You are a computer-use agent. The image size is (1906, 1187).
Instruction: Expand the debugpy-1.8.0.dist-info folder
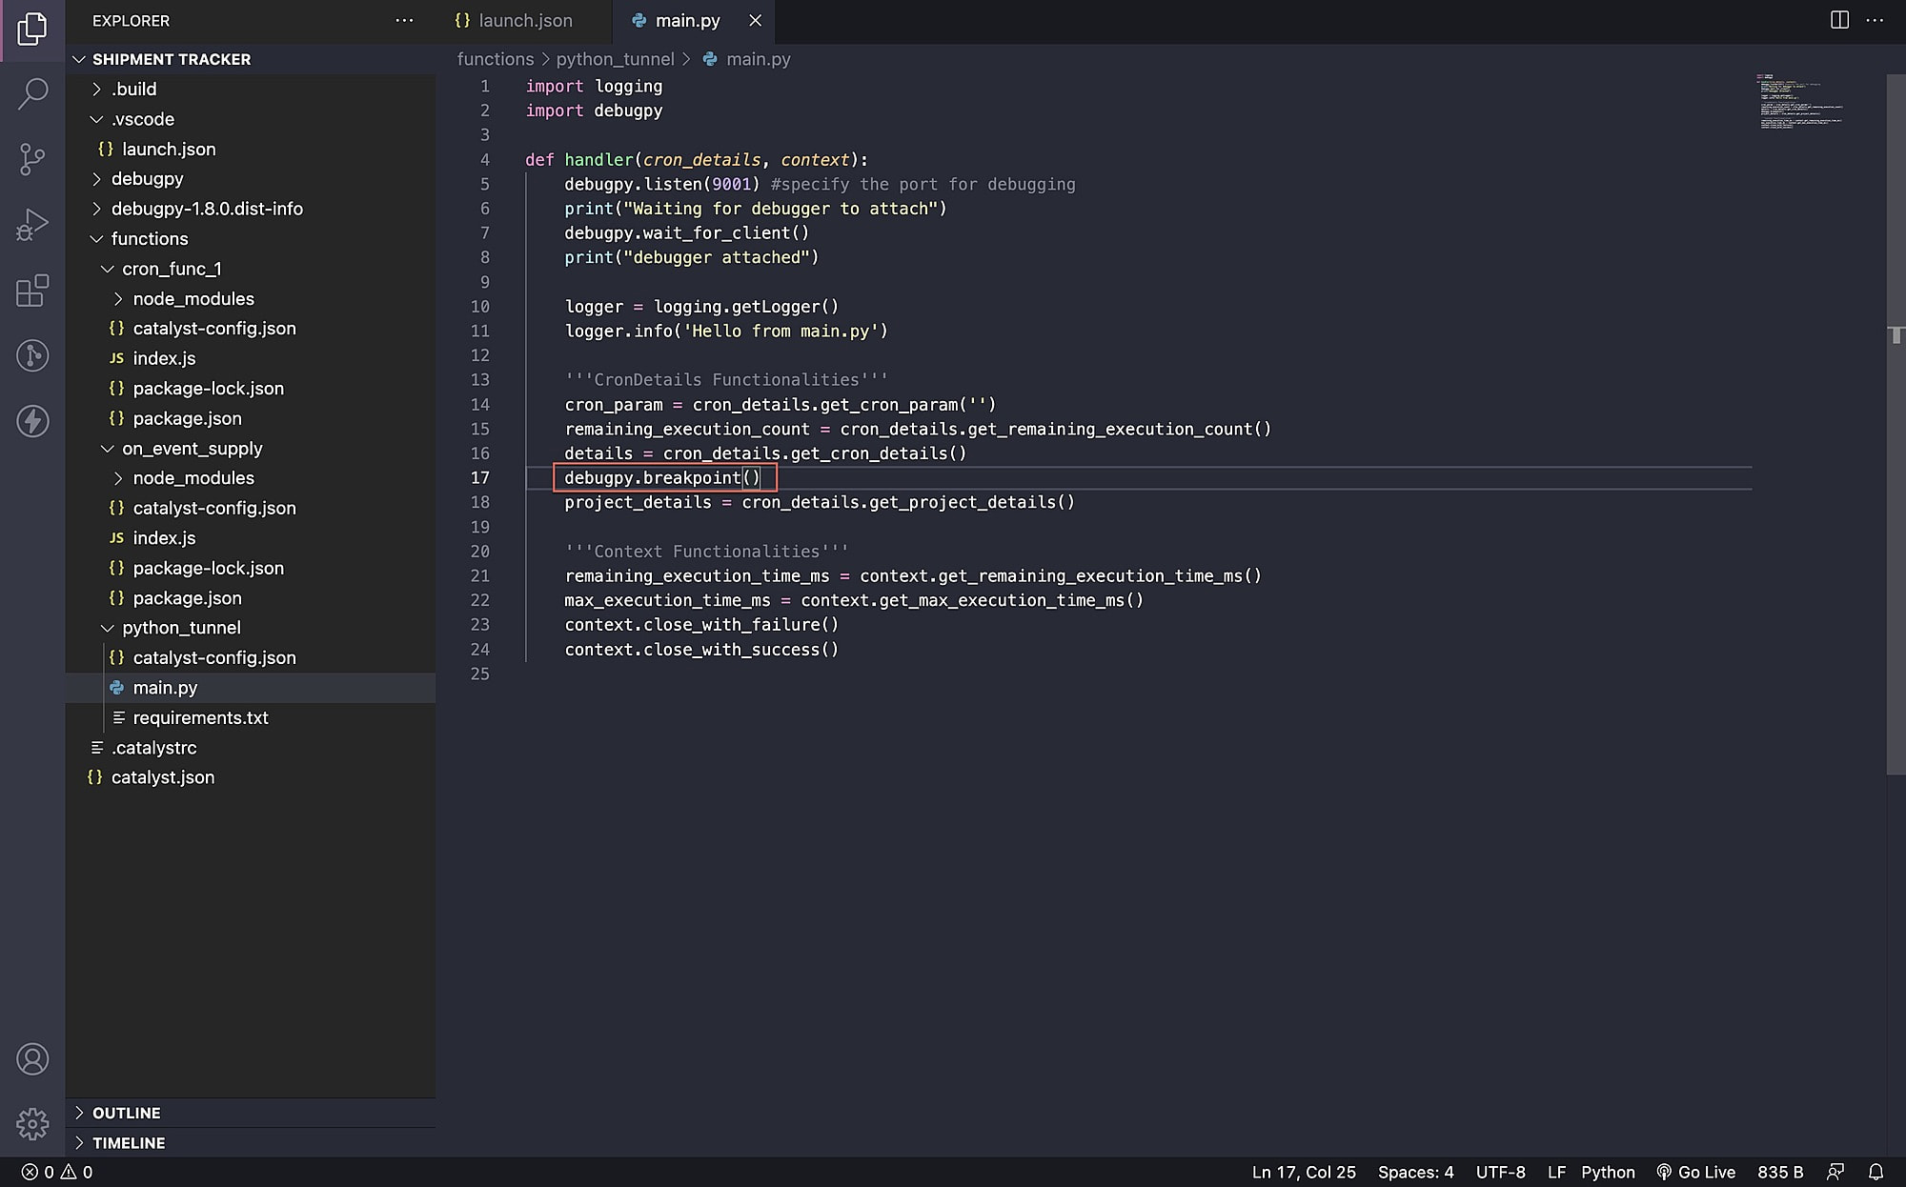(x=252, y=209)
